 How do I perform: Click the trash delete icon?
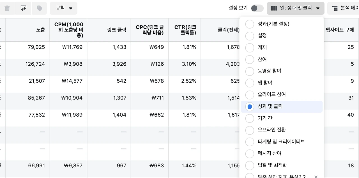coord(7,8)
